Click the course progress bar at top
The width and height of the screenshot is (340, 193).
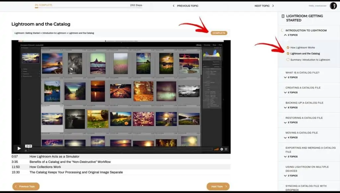pos(88,8)
